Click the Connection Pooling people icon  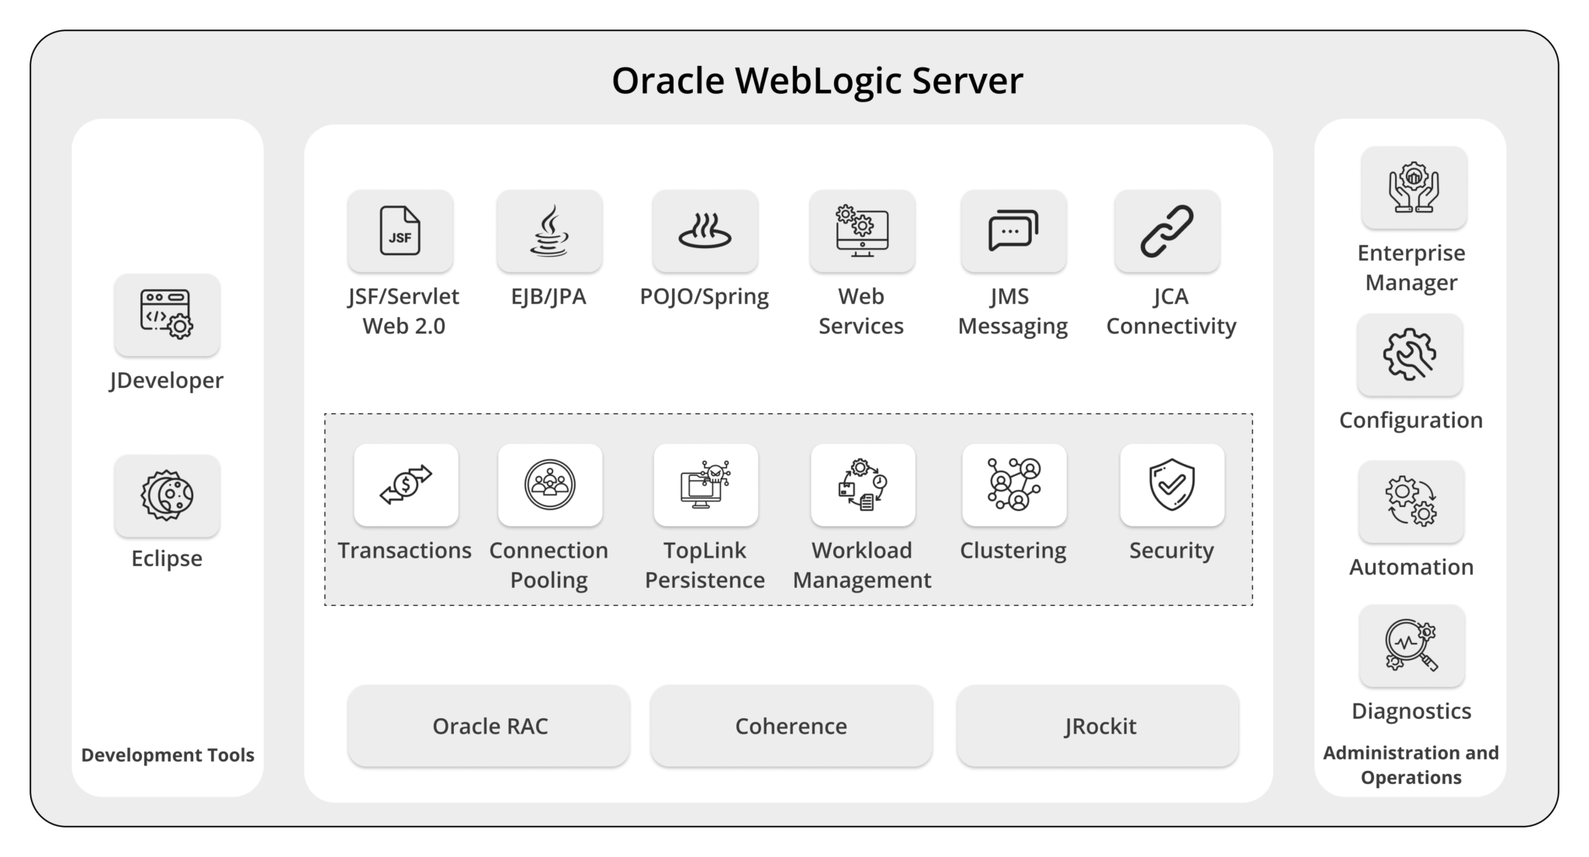coord(550,485)
